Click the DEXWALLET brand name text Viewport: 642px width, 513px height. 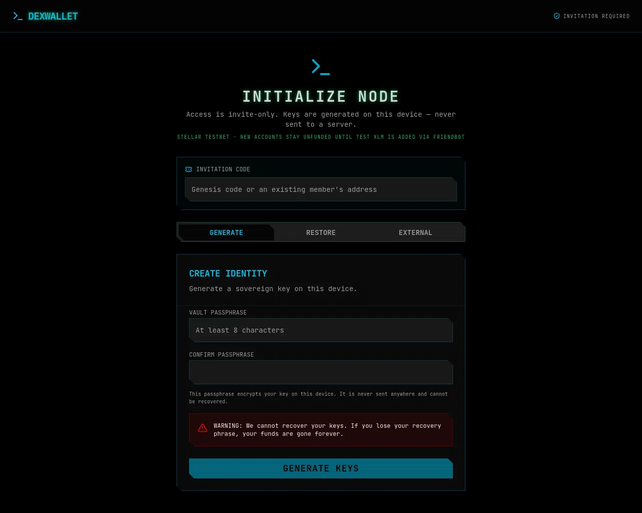(x=53, y=16)
